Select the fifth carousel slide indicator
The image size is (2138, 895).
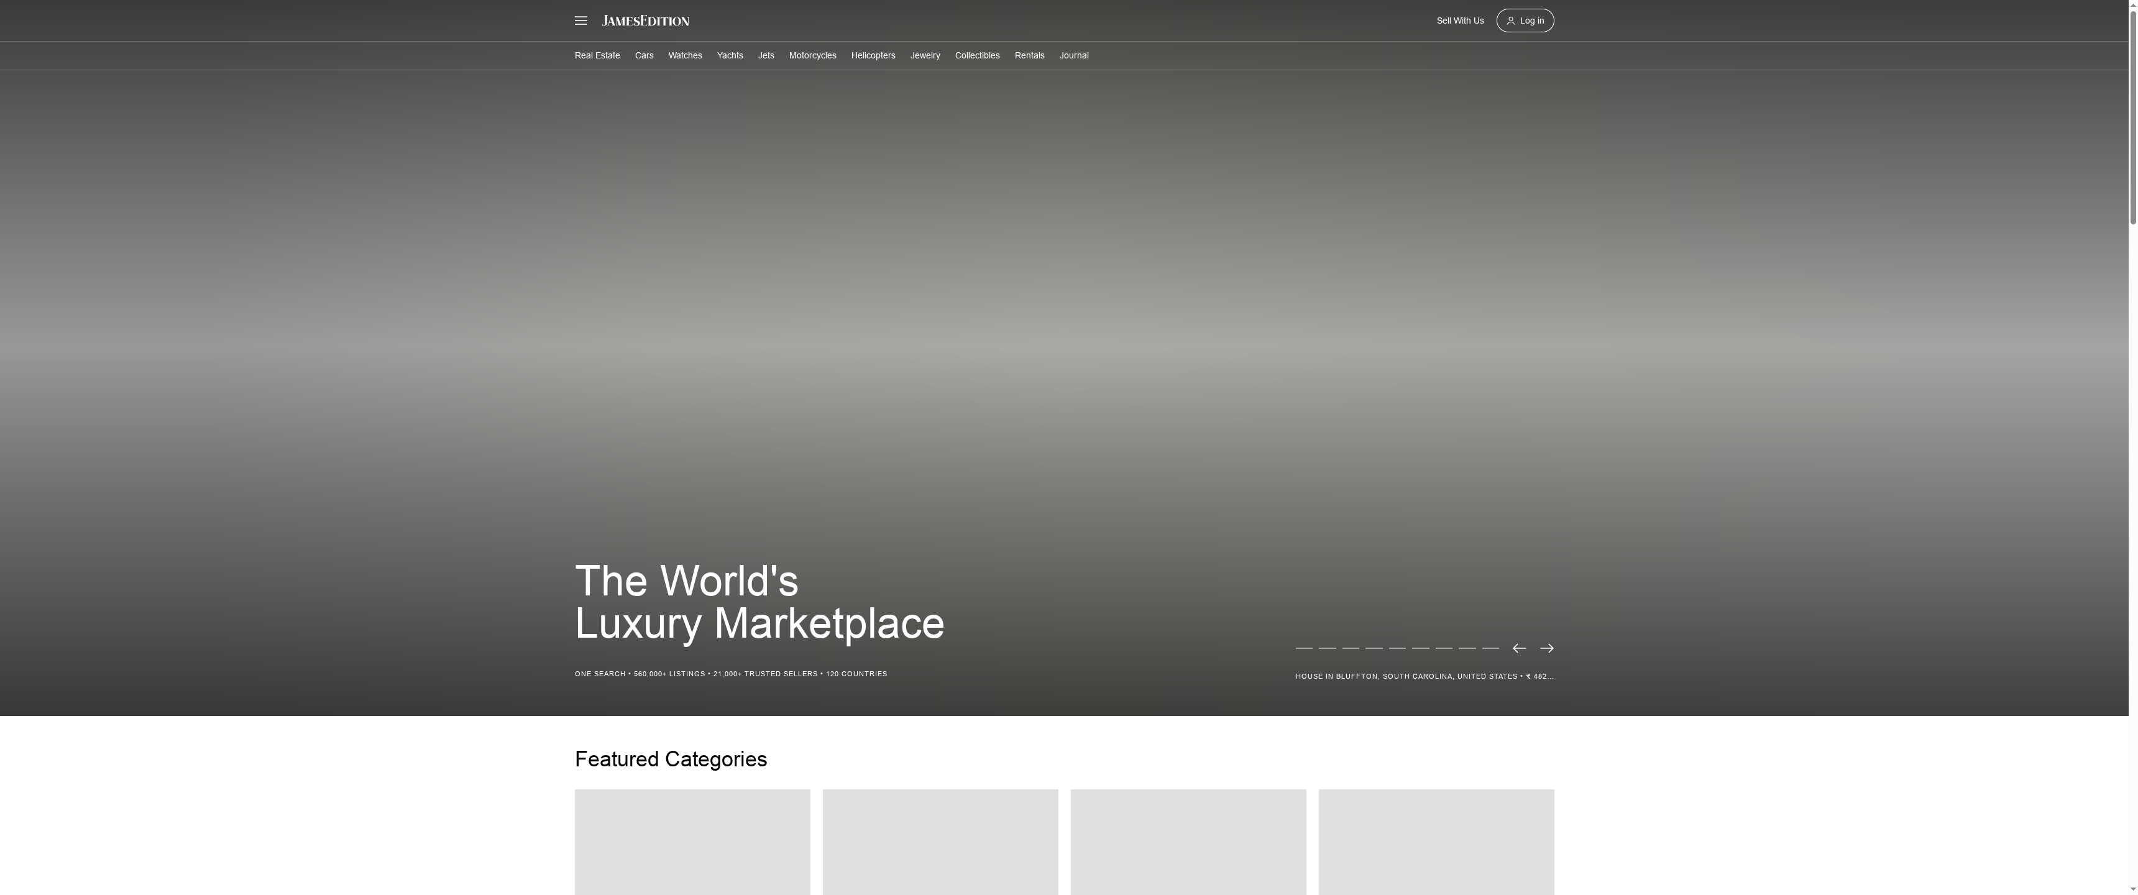1397,648
